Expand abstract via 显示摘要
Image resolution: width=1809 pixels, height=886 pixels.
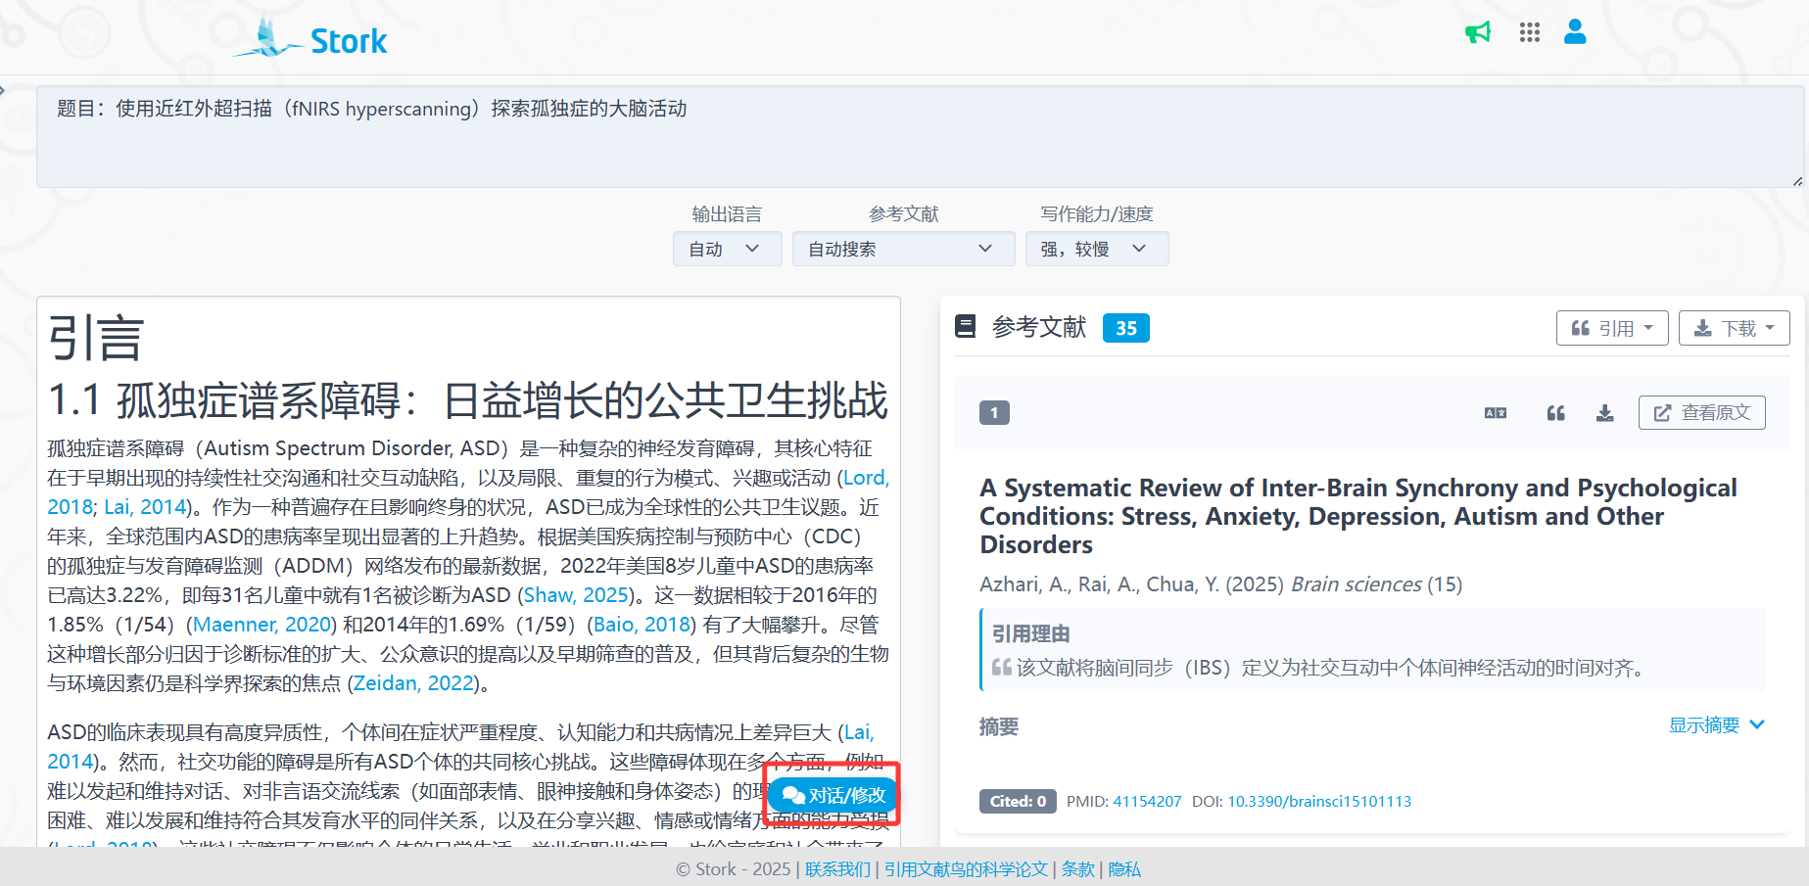tap(1715, 725)
